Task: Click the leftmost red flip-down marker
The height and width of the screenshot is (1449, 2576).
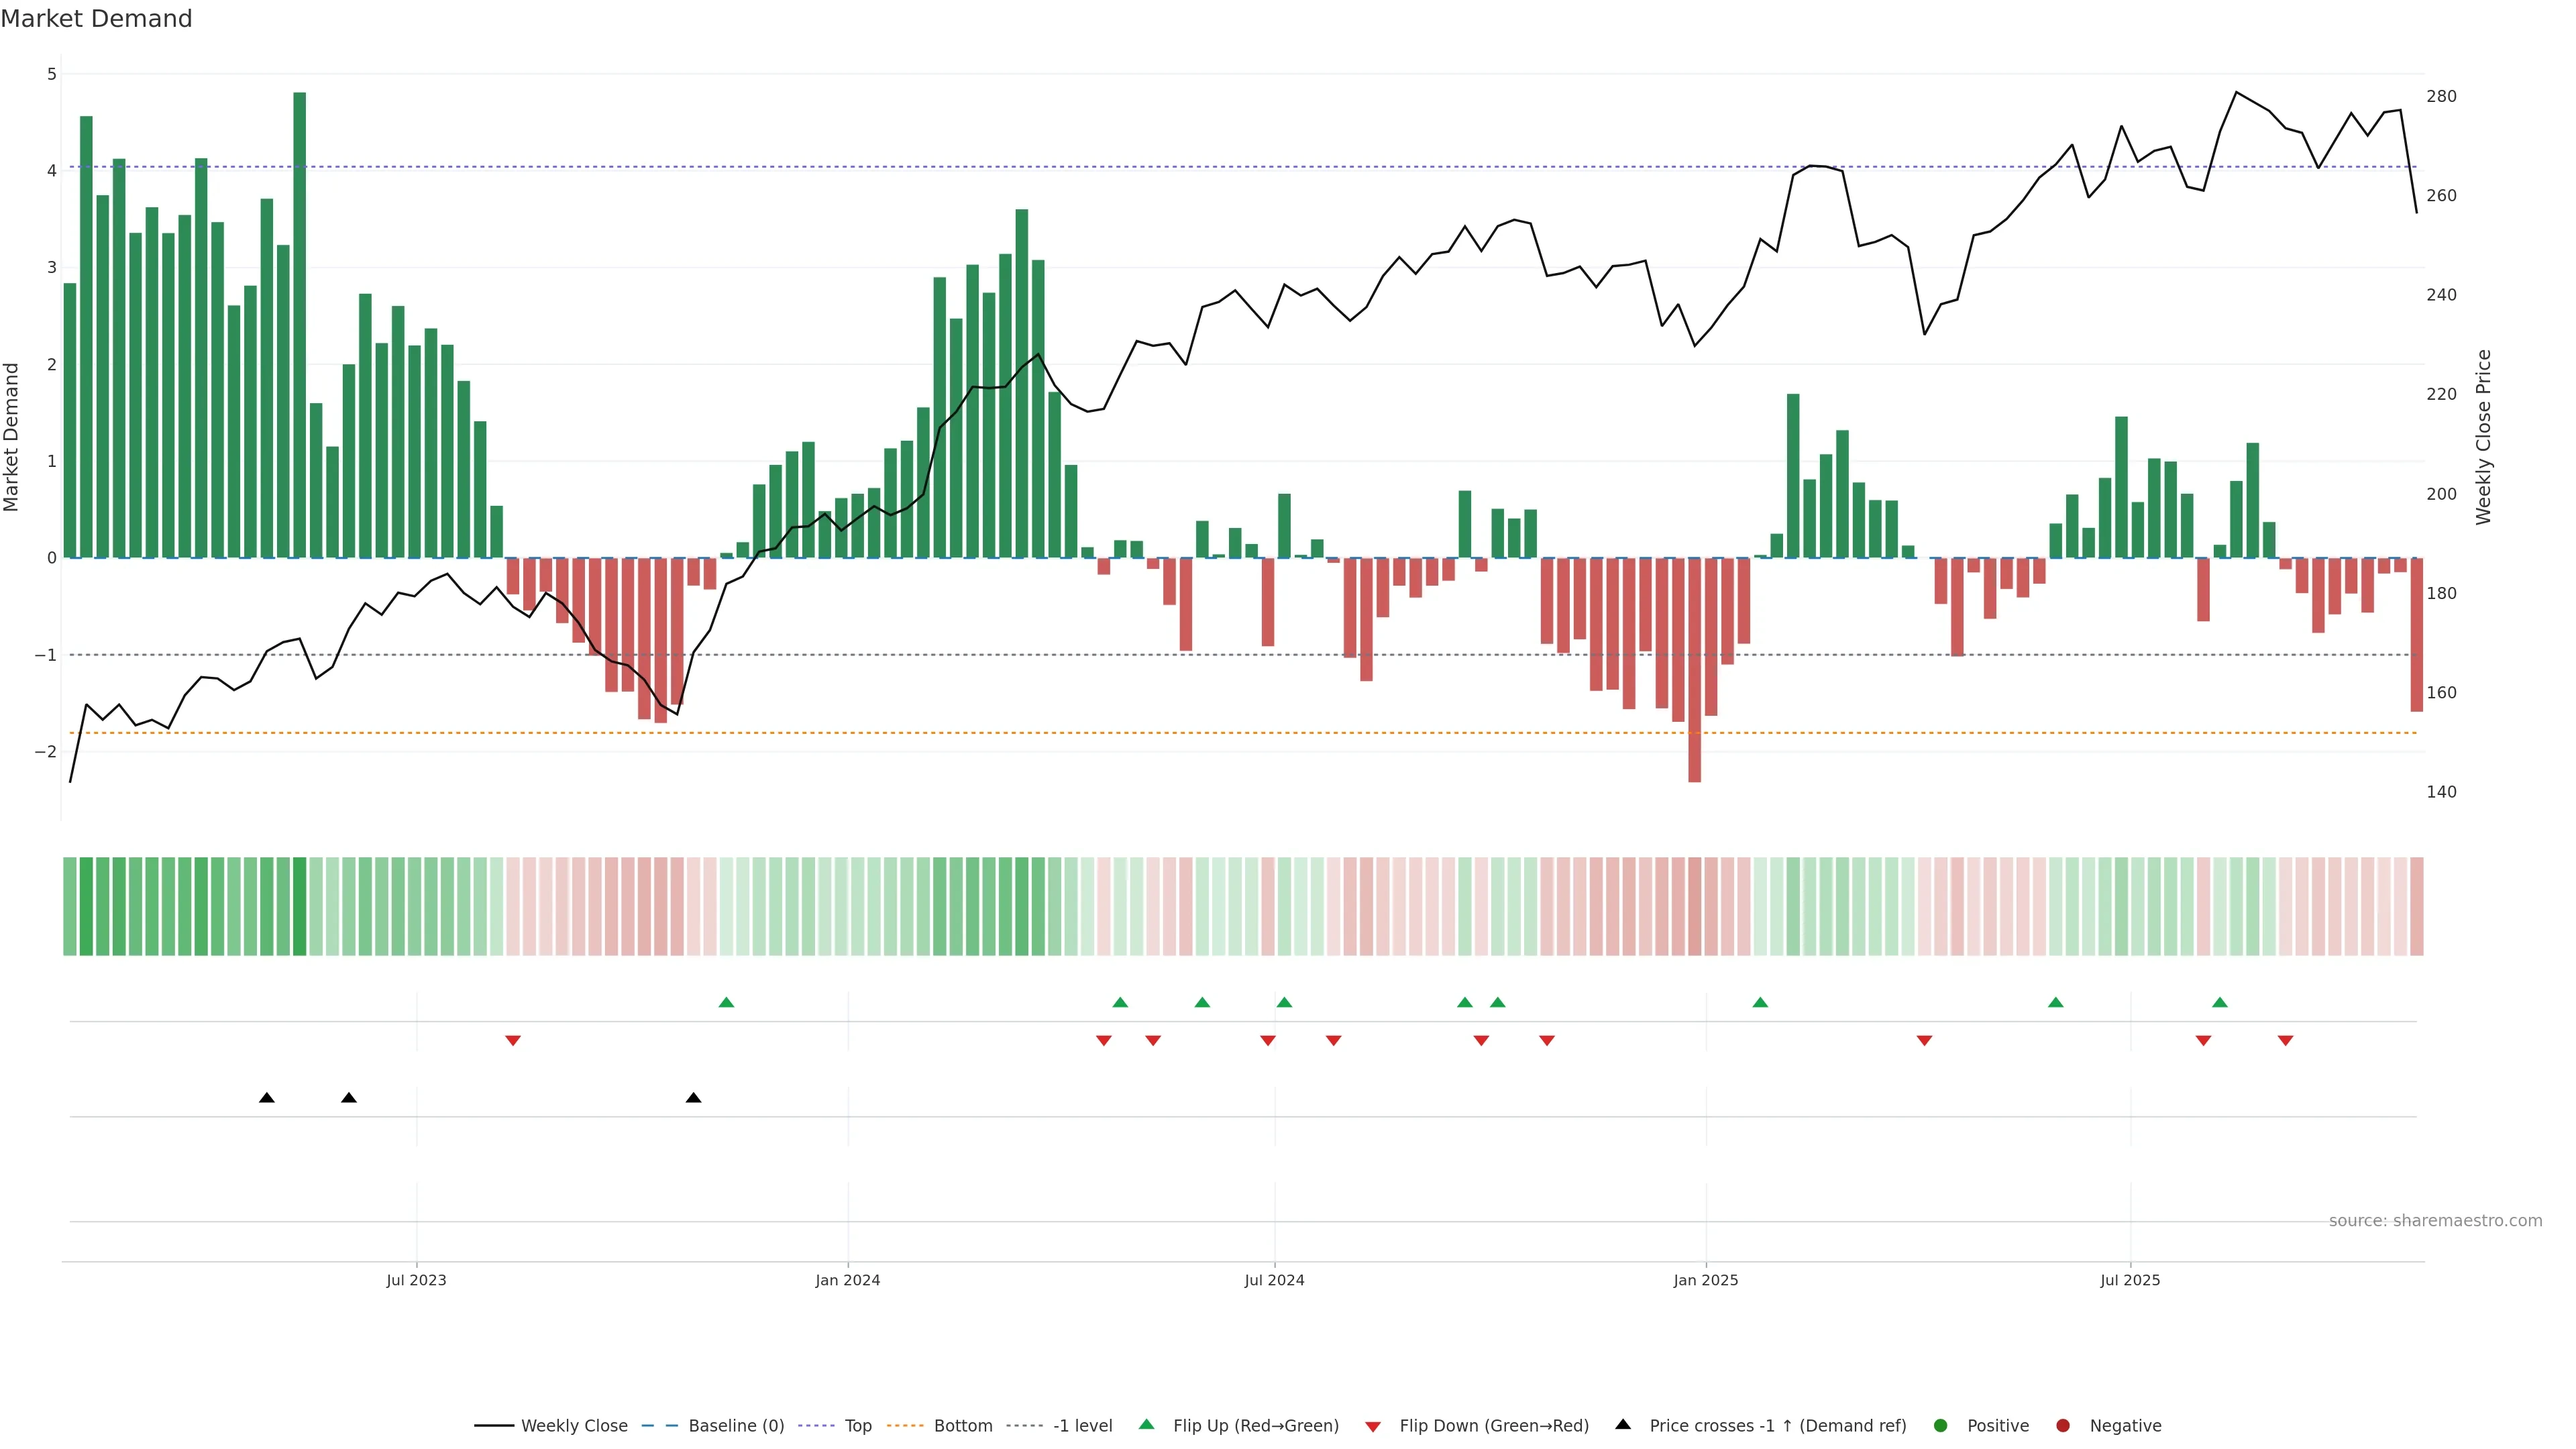Action: (x=513, y=1041)
